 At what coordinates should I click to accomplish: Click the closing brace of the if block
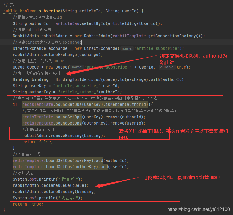coord(14,148)
